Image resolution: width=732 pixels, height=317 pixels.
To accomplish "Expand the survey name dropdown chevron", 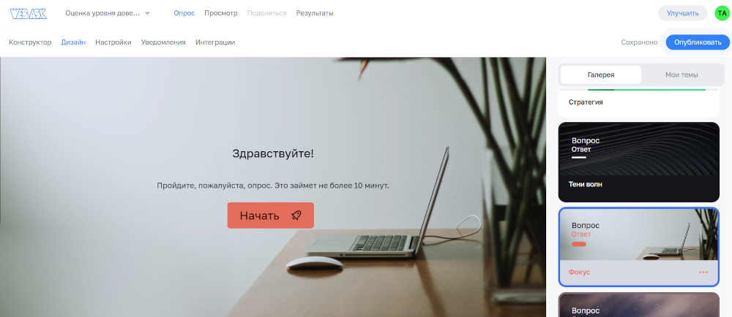I will tap(148, 13).
